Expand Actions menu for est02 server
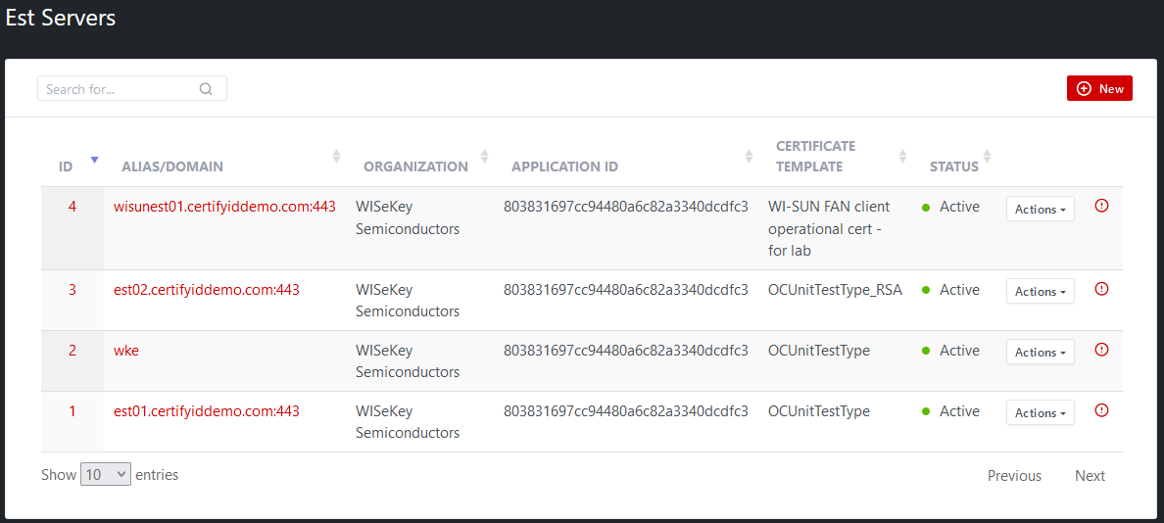 [1040, 291]
